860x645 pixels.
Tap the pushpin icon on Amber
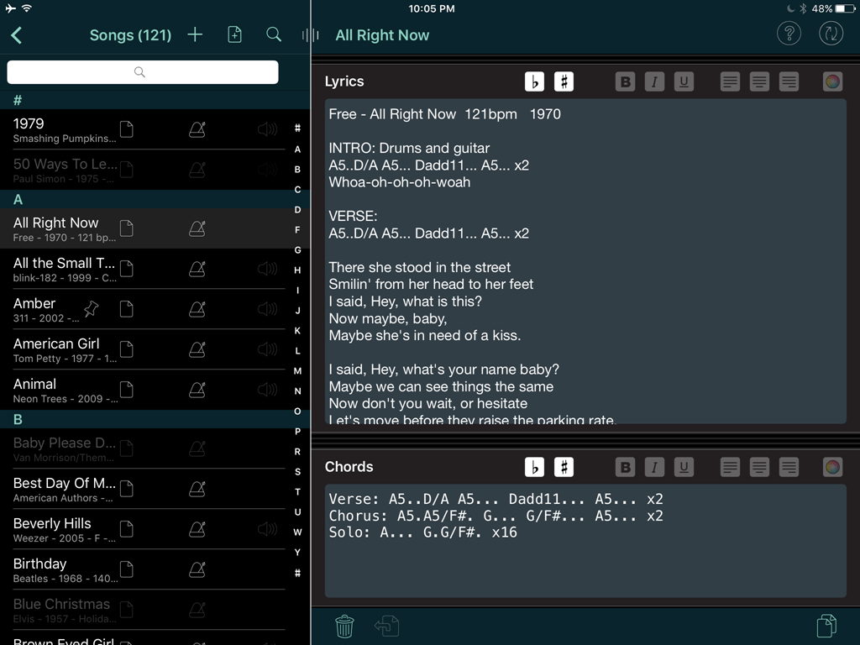91,309
